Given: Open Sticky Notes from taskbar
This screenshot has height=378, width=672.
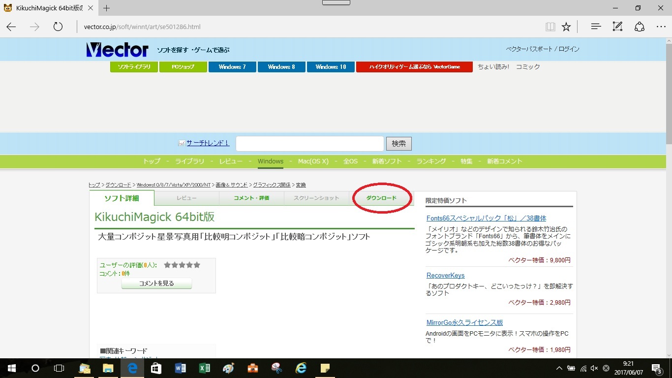Looking at the screenshot, I should pos(325,368).
